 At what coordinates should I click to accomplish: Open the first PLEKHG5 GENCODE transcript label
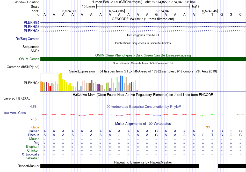32,22
